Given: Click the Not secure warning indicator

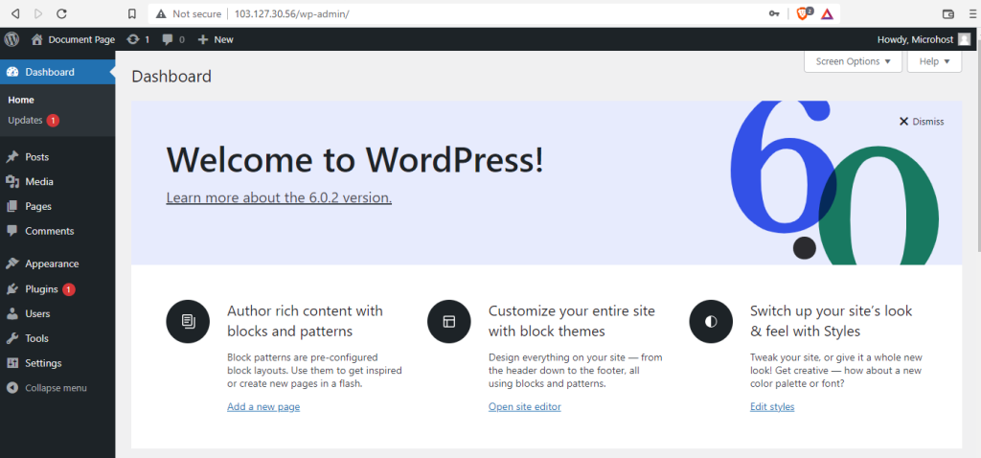Looking at the screenshot, I should (189, 13).
